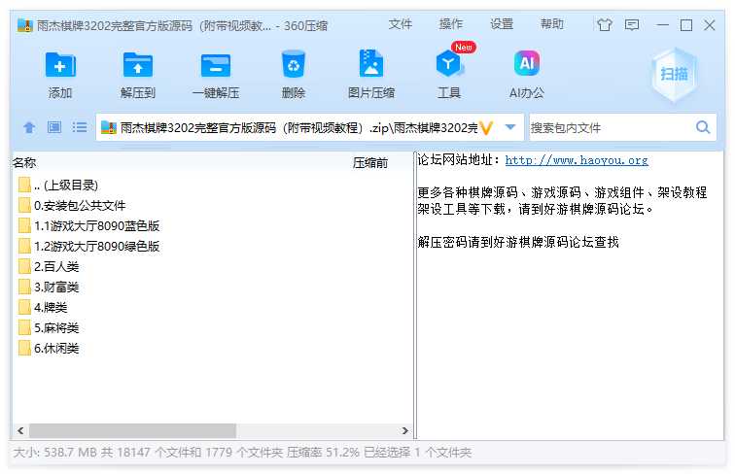Click the 解压到 (Extract to) icon
The height and width of the screenshot is (474, 735).
click(x=137, y=65)
